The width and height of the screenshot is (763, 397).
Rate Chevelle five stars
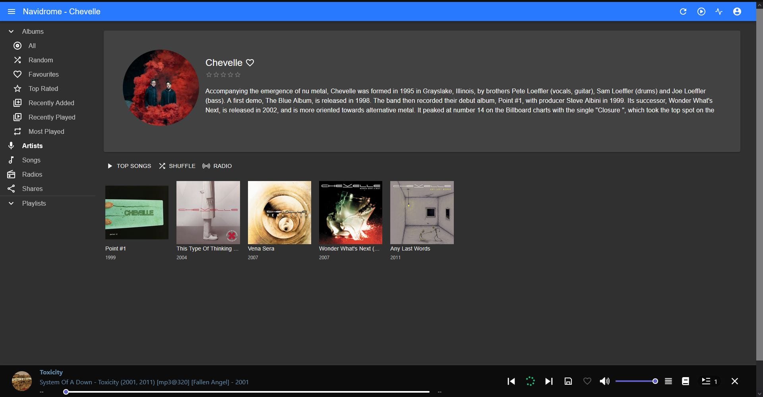238,75
